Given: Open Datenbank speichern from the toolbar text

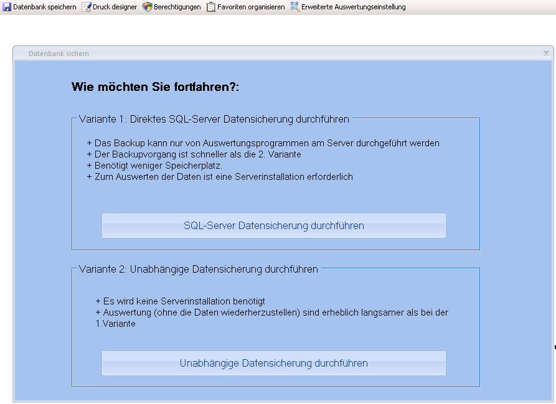Looking at the screenshot, I should click(x=44, y=7).
